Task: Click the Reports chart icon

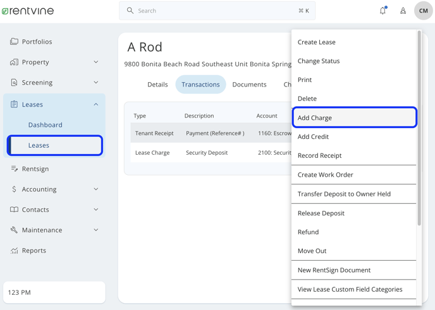Action: (14, 251)
